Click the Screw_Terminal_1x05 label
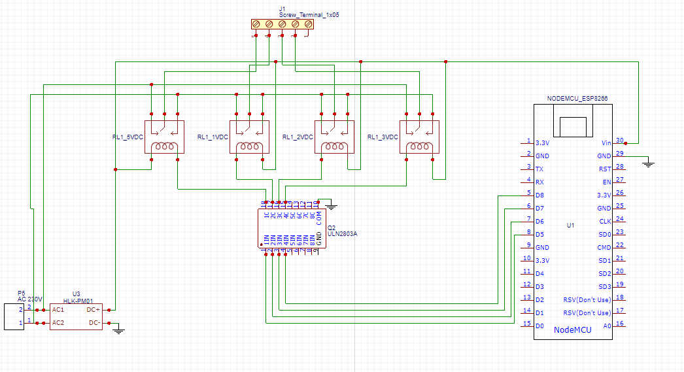The height and width of the screenshot is (372, 684). coord(309,15)
